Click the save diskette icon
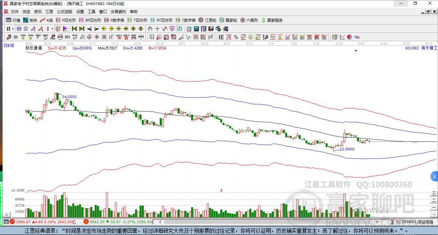The height and width of the screenshot is (235, 438). [211, 29]
